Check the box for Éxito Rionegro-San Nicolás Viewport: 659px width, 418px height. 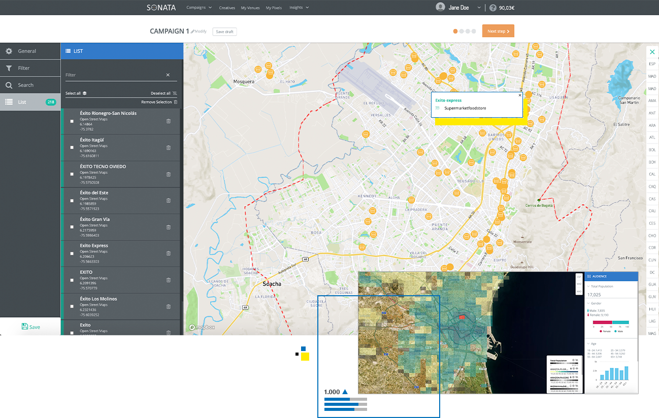(72, 121)
